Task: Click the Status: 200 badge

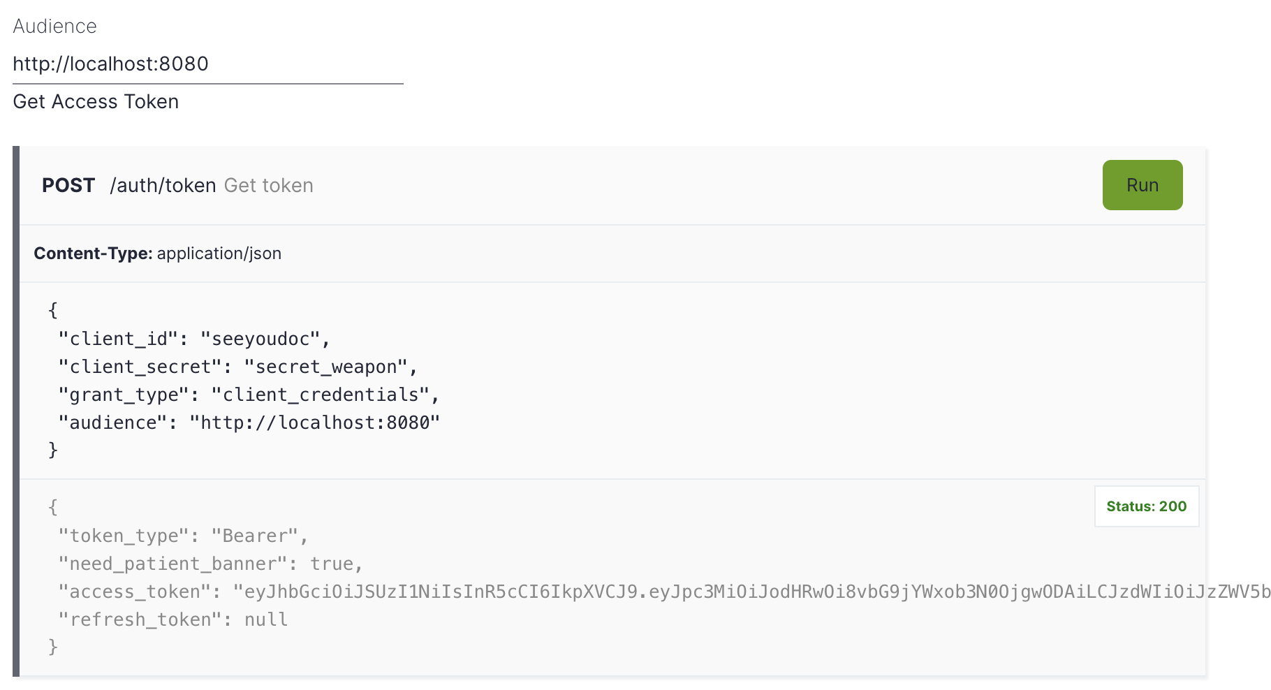Action: tap(1145, 506)
